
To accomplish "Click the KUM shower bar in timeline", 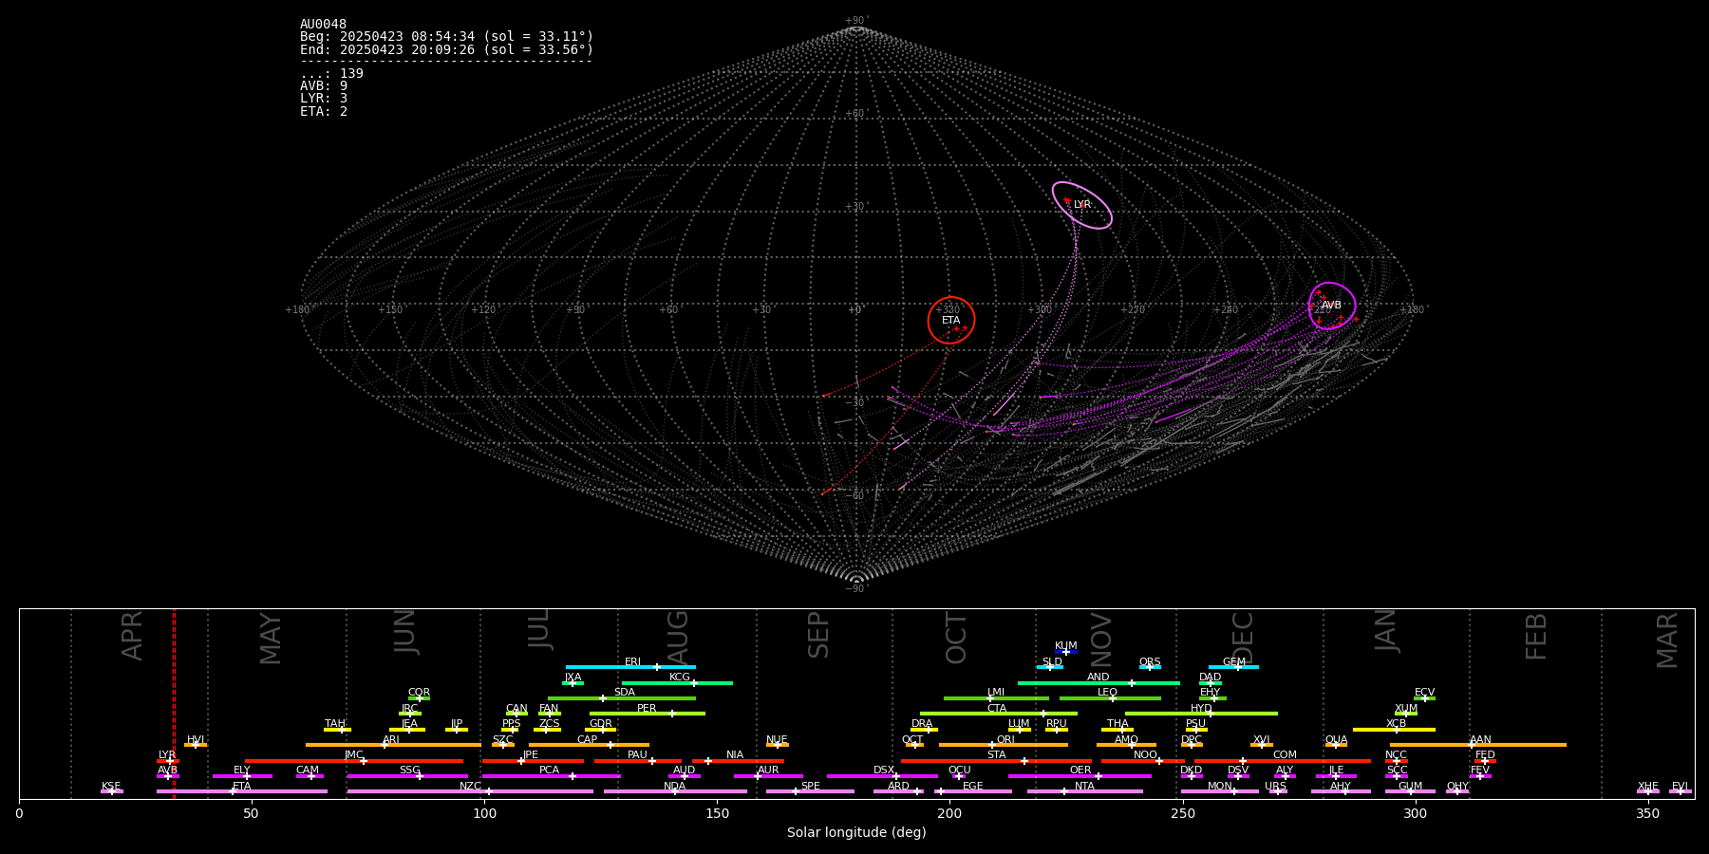I will (x=1066, y=652).
